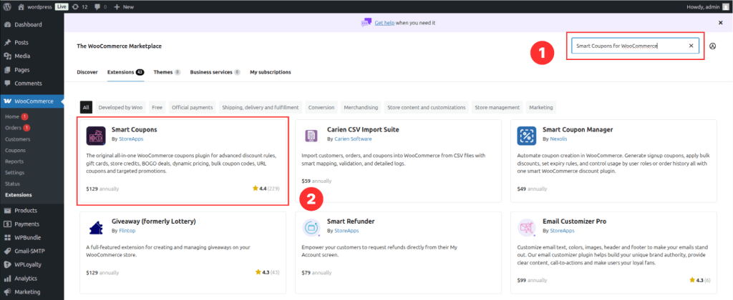Filter extensions by Free
This screenshot has height=300, width=733.
(157, 107)
